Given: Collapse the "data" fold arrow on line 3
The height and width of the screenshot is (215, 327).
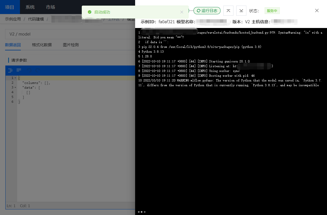Looking at the screenshot, I should (15, 87).
